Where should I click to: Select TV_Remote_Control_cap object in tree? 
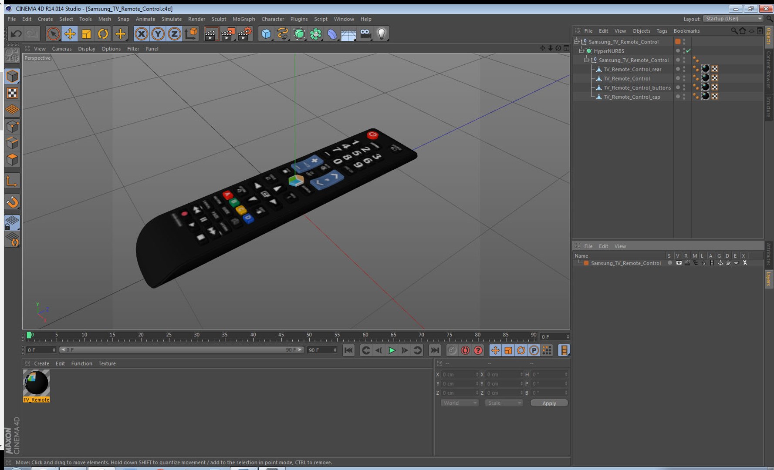pyautogui.click(x=632, y=97)
